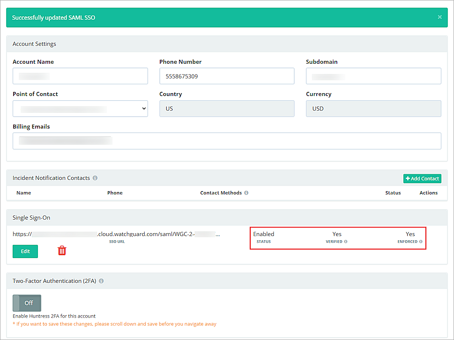
Task: Click the Add Contact button
Action: pyautogui.click(x=422, y=178)
